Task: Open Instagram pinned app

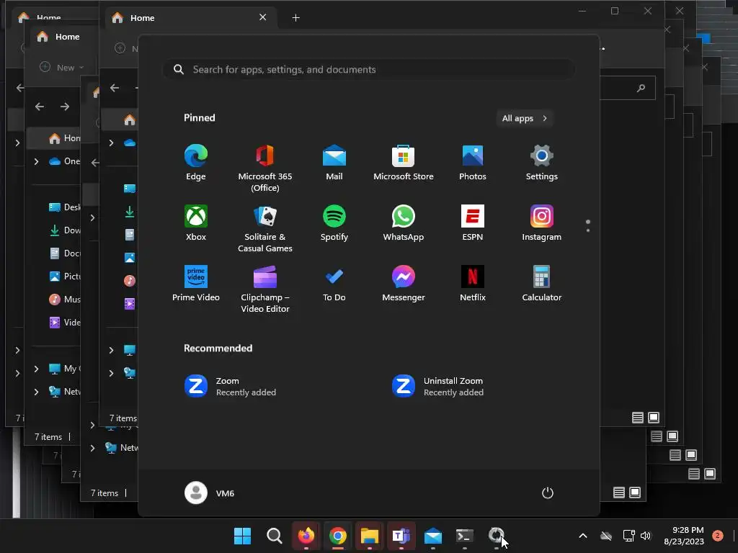Action: pos(542,223)
